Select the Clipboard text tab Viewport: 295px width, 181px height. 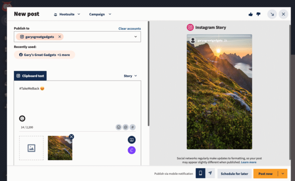[x=30, y=76]
